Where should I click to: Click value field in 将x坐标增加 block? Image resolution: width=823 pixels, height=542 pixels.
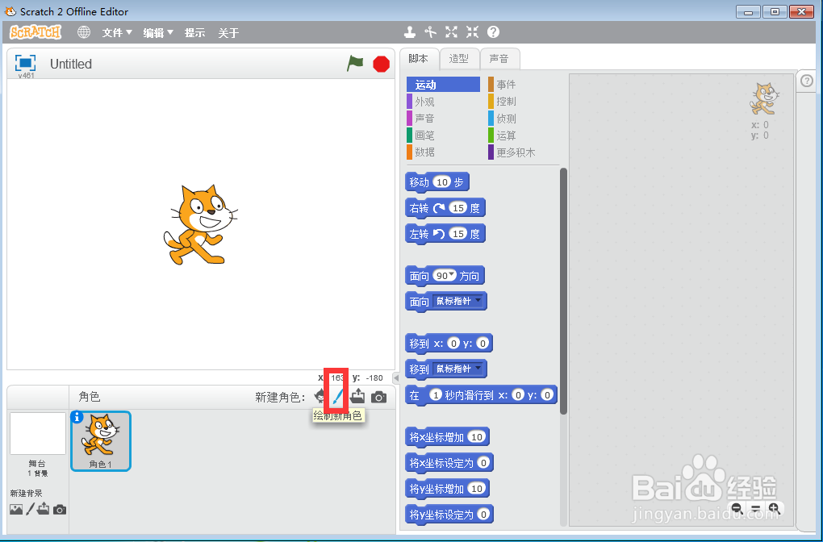[477, 436]
